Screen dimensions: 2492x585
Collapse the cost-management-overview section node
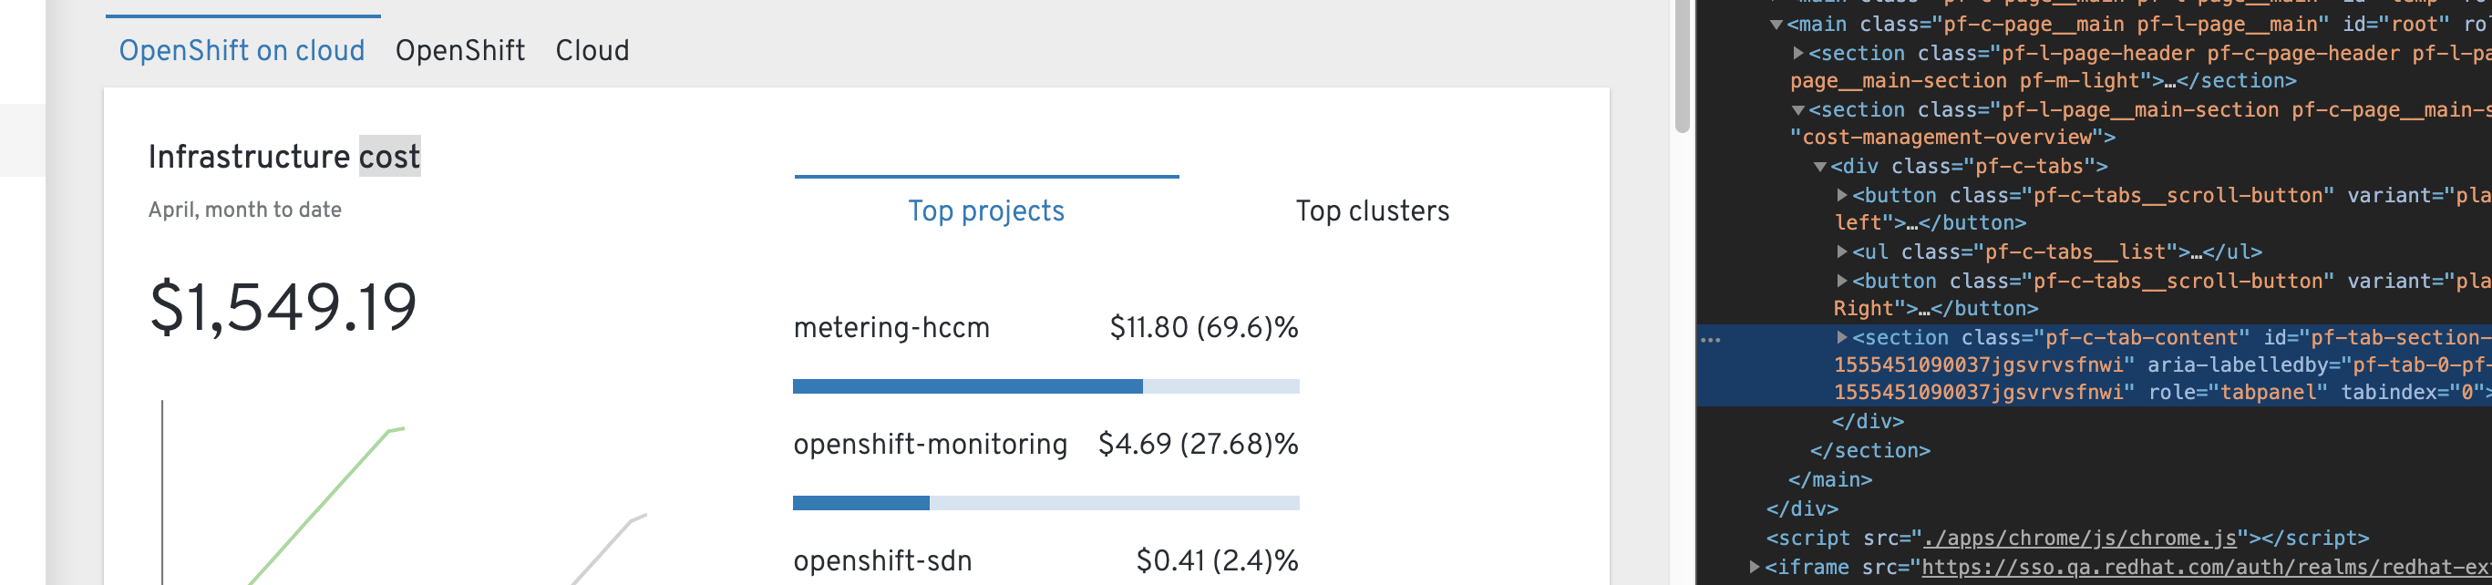pyautogui.click(x=1797, y=110)
